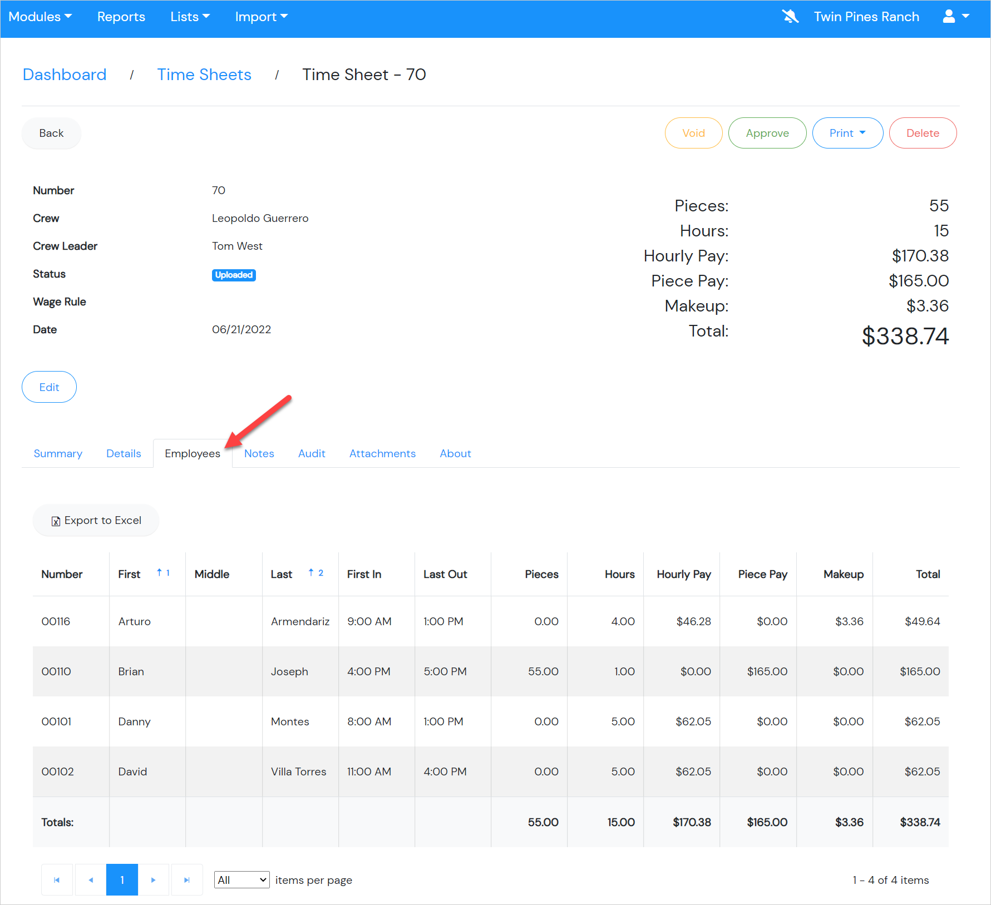Open the user account menu icon
This screenshot has height=905, width=991.
(955, 17)
